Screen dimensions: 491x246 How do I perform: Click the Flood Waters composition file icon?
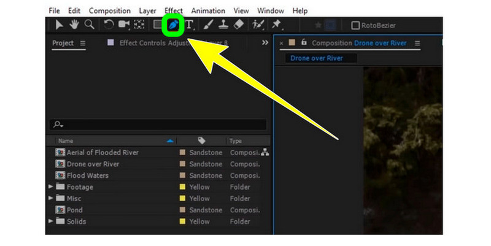[x=60, y=175]
